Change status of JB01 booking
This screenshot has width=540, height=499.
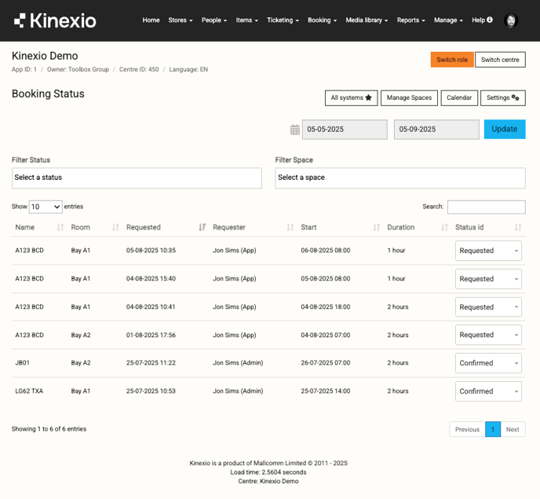coord(488,363)
